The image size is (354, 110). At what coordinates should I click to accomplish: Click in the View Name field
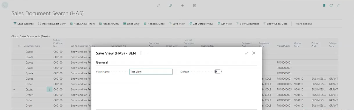point(151,72)
